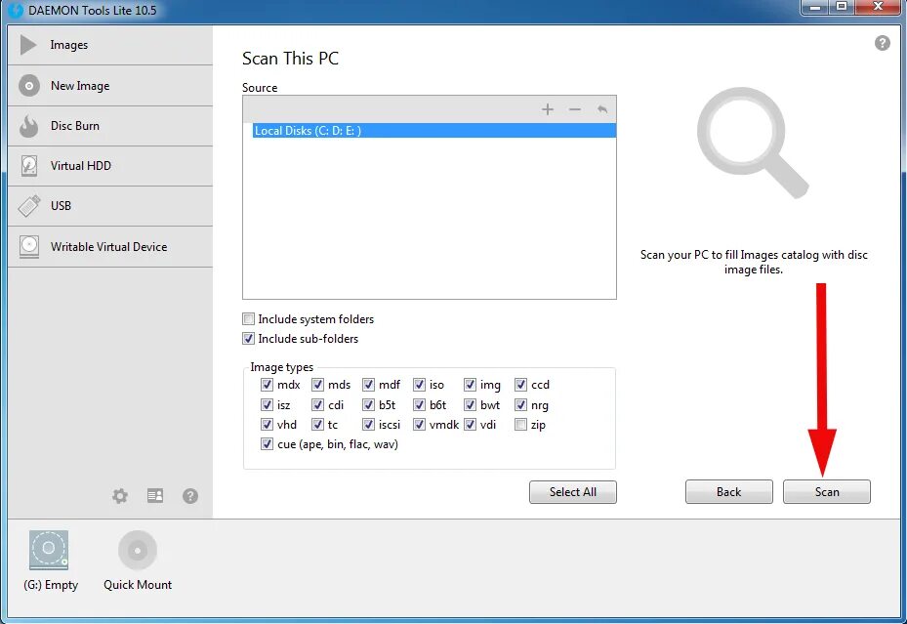The width and height of the screenshot is (907, 624).
Task: Click the USB stick icon
Action: coord(29,206)
